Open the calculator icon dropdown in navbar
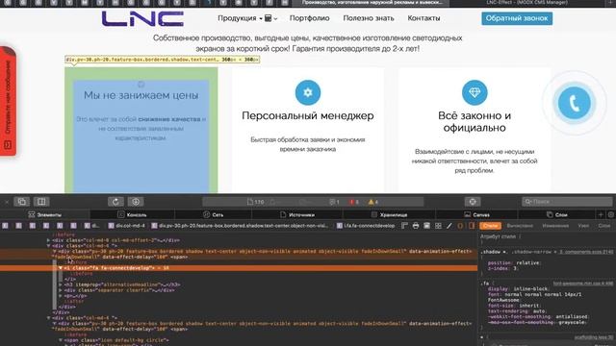 [270, 18]
